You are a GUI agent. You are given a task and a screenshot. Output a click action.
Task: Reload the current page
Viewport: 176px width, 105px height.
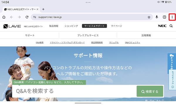27,17
